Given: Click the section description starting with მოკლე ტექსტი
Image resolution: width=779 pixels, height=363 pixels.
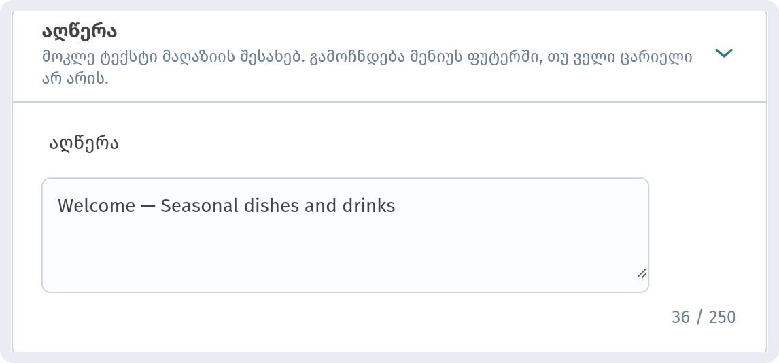Looking at the screenshot, I should tap(366, 68).
